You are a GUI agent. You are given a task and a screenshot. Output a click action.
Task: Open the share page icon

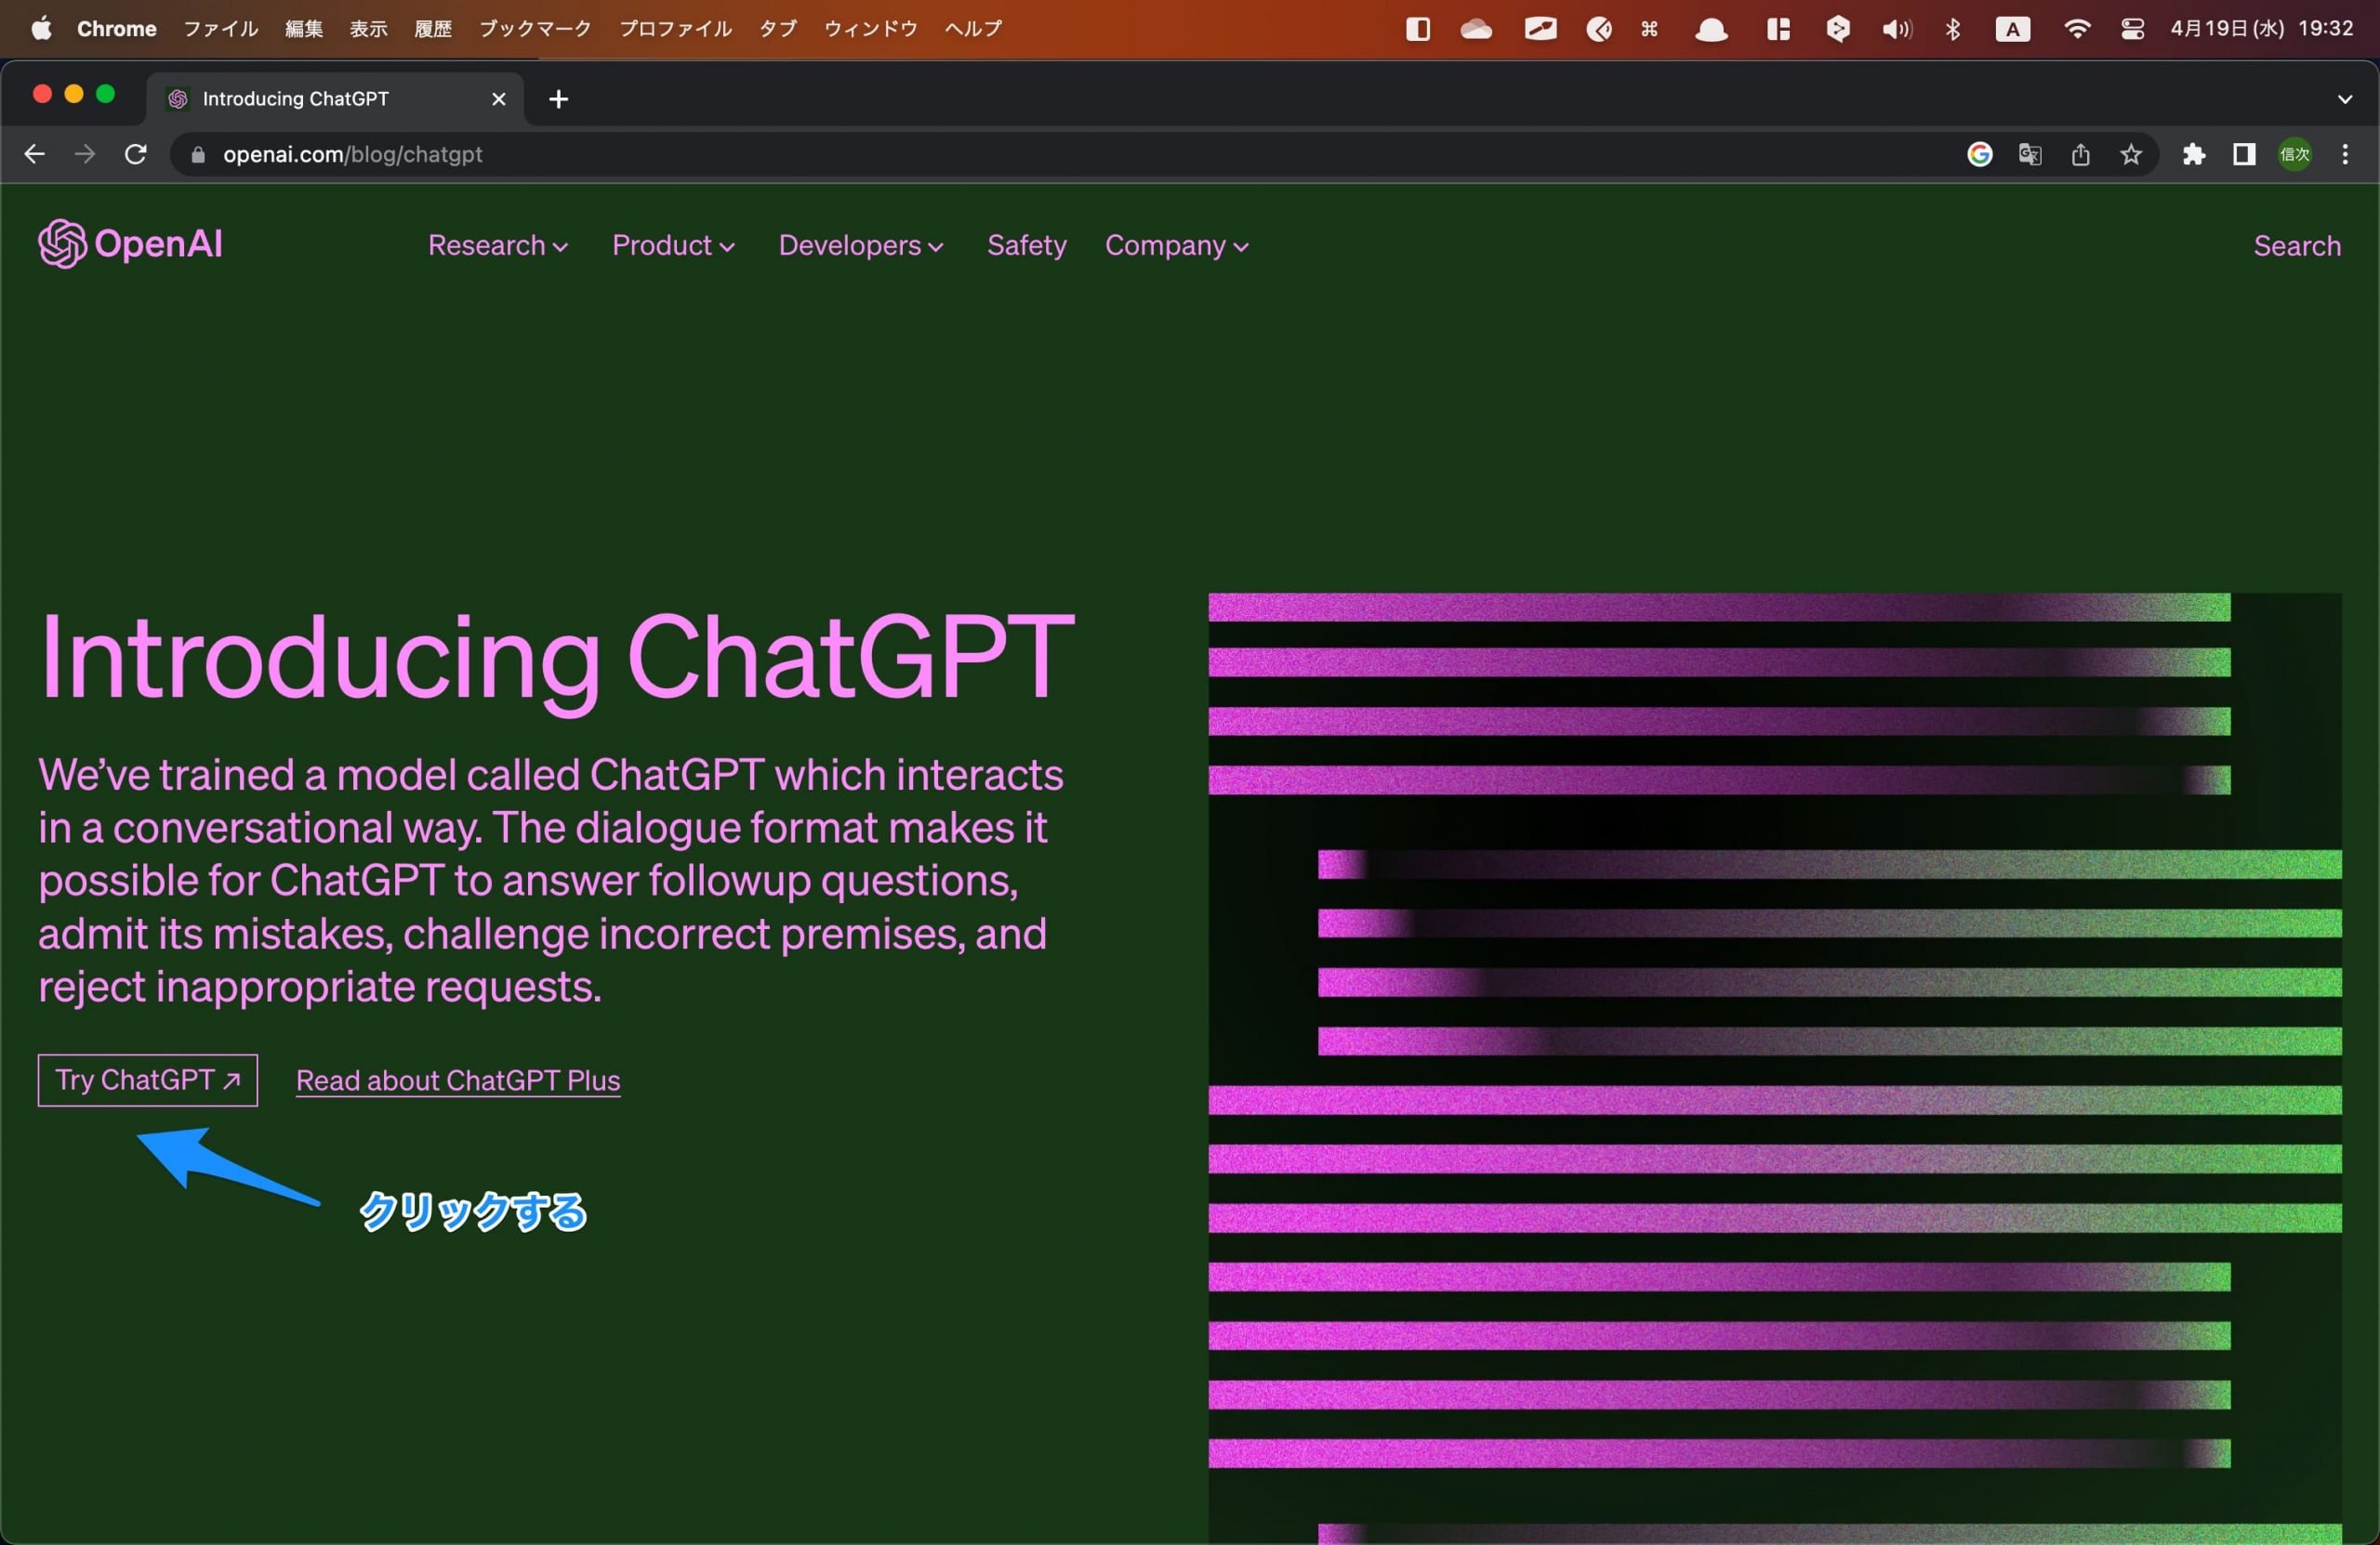2080,154
